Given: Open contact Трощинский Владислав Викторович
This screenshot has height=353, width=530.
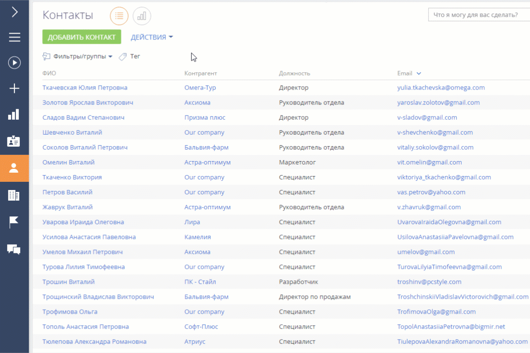Looking at the screenshot, I should 98,297.
